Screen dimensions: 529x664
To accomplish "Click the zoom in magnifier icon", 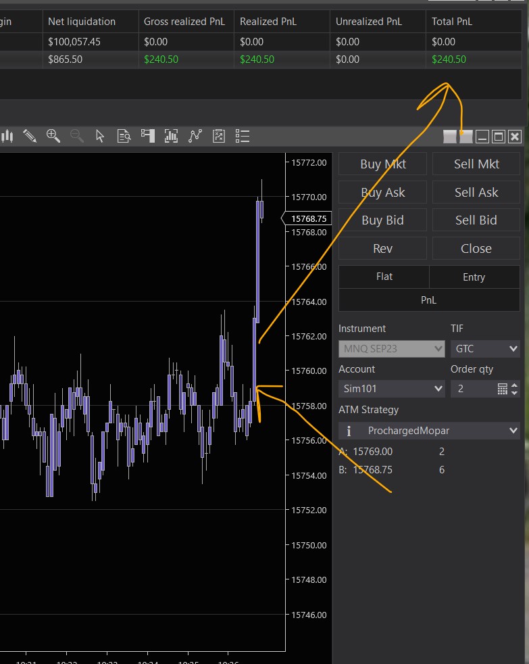I will [x=53, y=136].
